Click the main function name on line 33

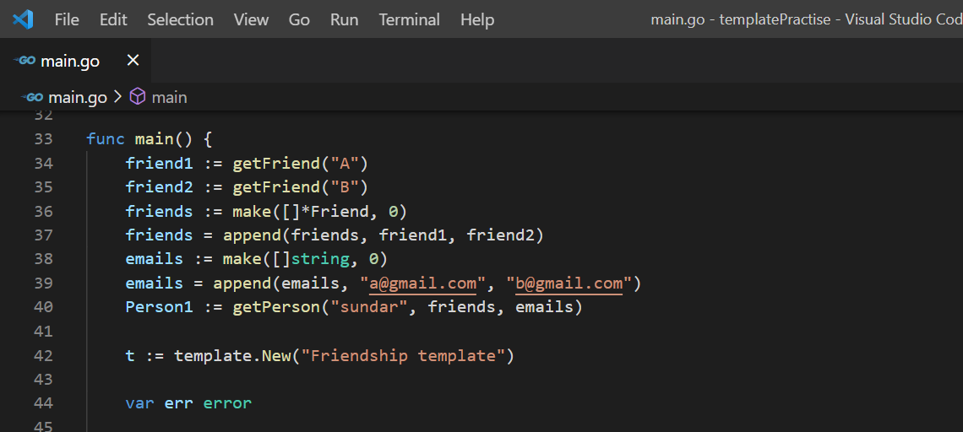(154, 139)
